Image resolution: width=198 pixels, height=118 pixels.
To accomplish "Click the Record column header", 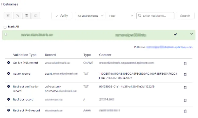I will (x=50, y=55).
